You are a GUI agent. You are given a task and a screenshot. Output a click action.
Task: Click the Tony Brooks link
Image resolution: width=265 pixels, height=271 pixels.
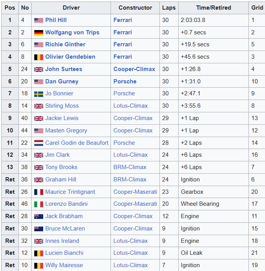(61, 167)
